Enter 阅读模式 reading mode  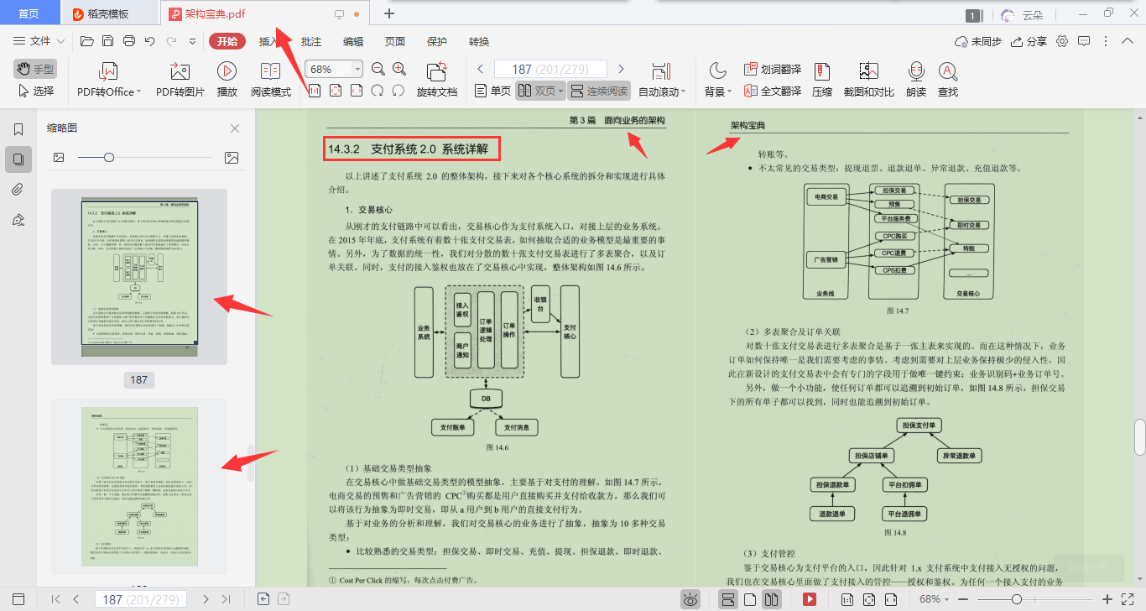coord(271,81)
